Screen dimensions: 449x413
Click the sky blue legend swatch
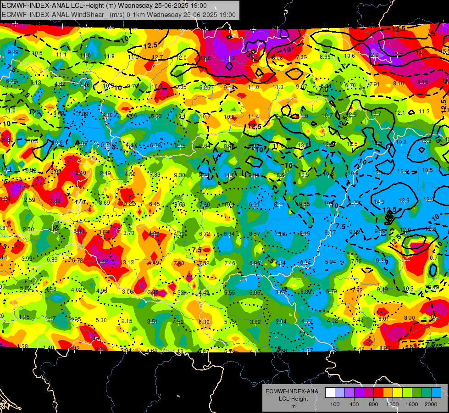point(436,393)
